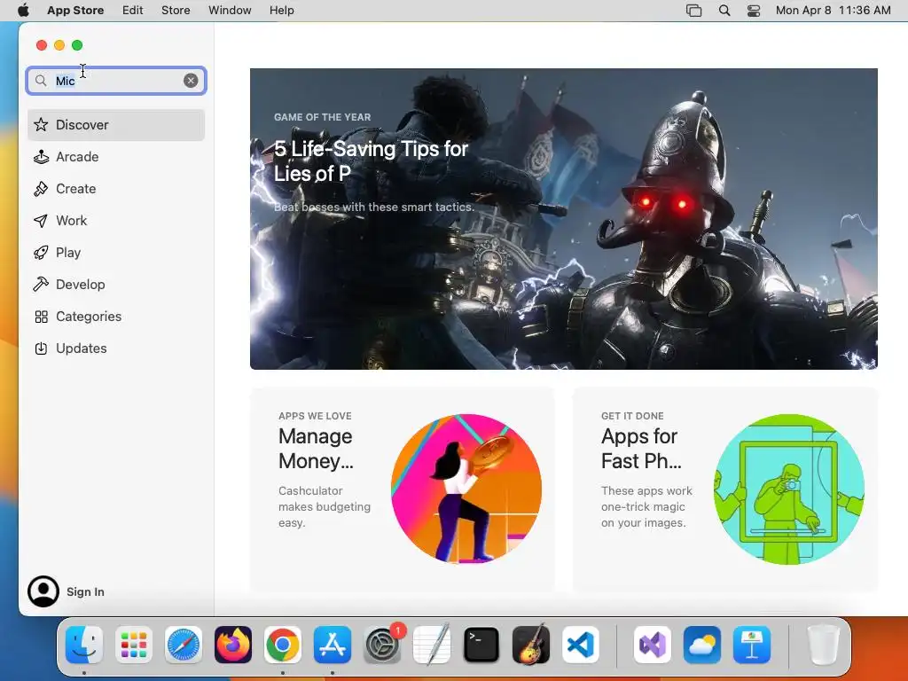Launch Firefox from the Dock

[x=233, y=645]
